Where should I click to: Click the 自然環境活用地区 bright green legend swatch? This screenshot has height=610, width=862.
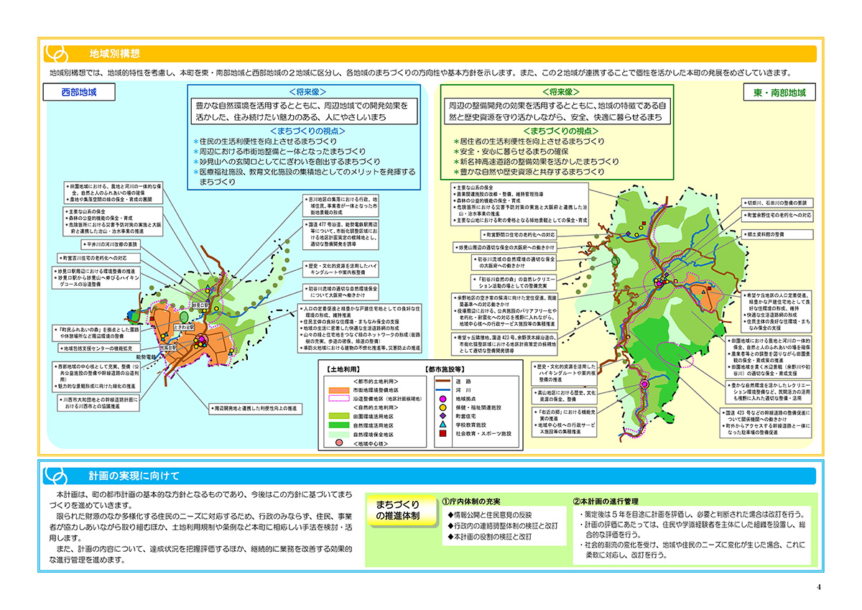click(x=338, y=425)
